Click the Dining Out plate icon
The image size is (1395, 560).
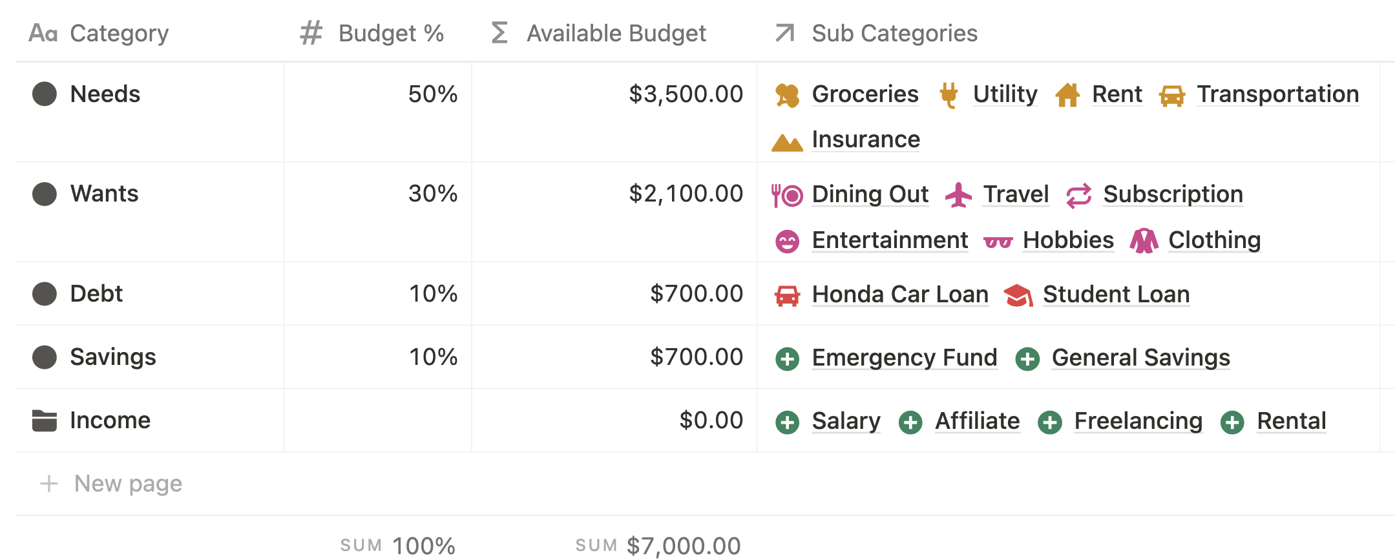click(787, 195)
